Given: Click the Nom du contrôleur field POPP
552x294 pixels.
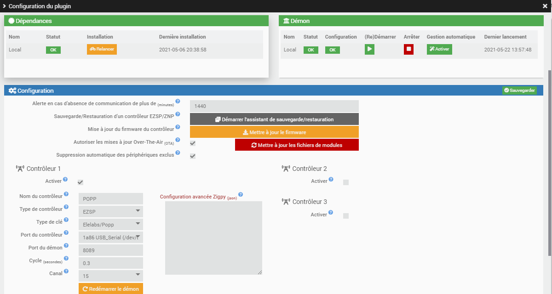Looking at the screenshot, I should (x=111, y=198).
